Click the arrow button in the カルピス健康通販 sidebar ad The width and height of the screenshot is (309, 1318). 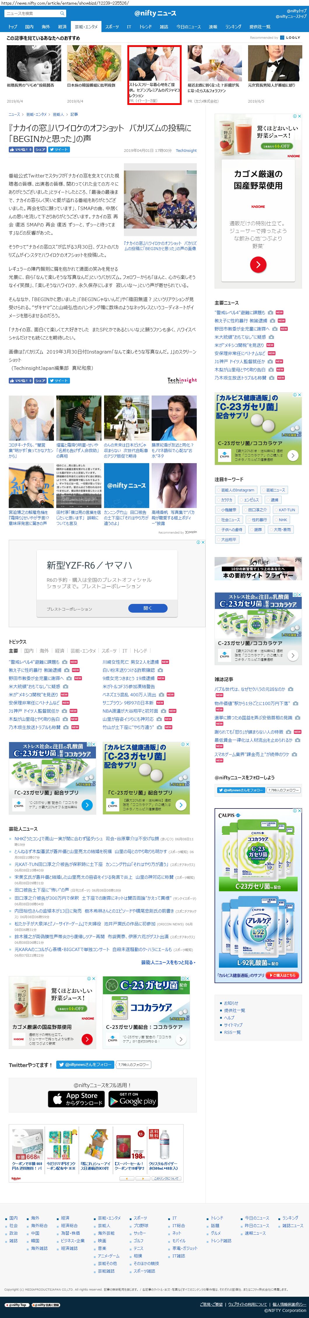click(x=293, y=455)
